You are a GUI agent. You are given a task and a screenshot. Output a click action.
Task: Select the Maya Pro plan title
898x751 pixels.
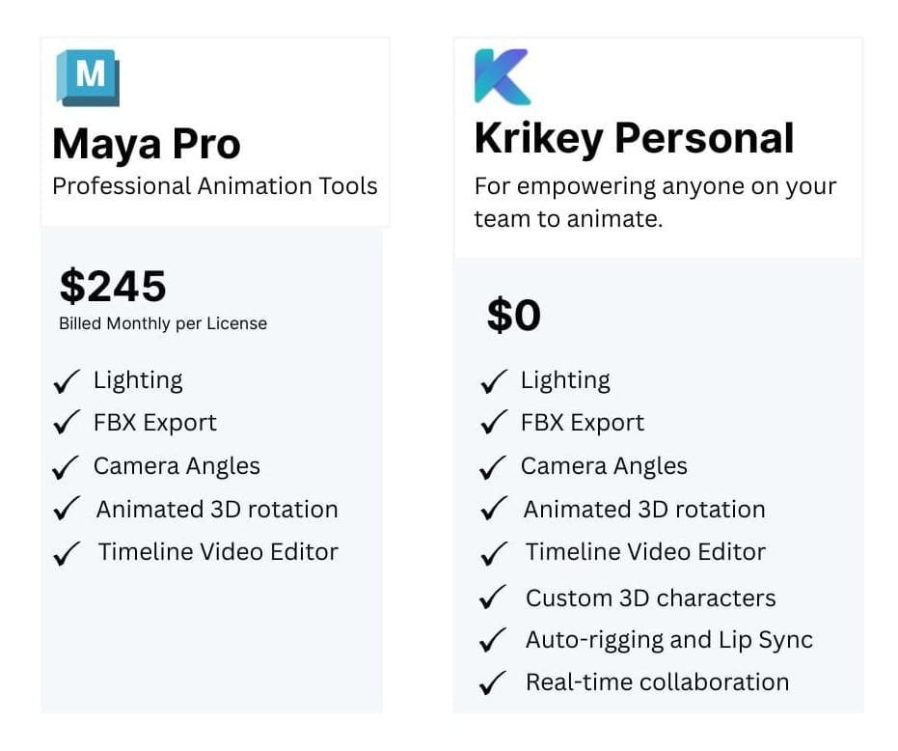pyautogui.click(x=146, y=145)
